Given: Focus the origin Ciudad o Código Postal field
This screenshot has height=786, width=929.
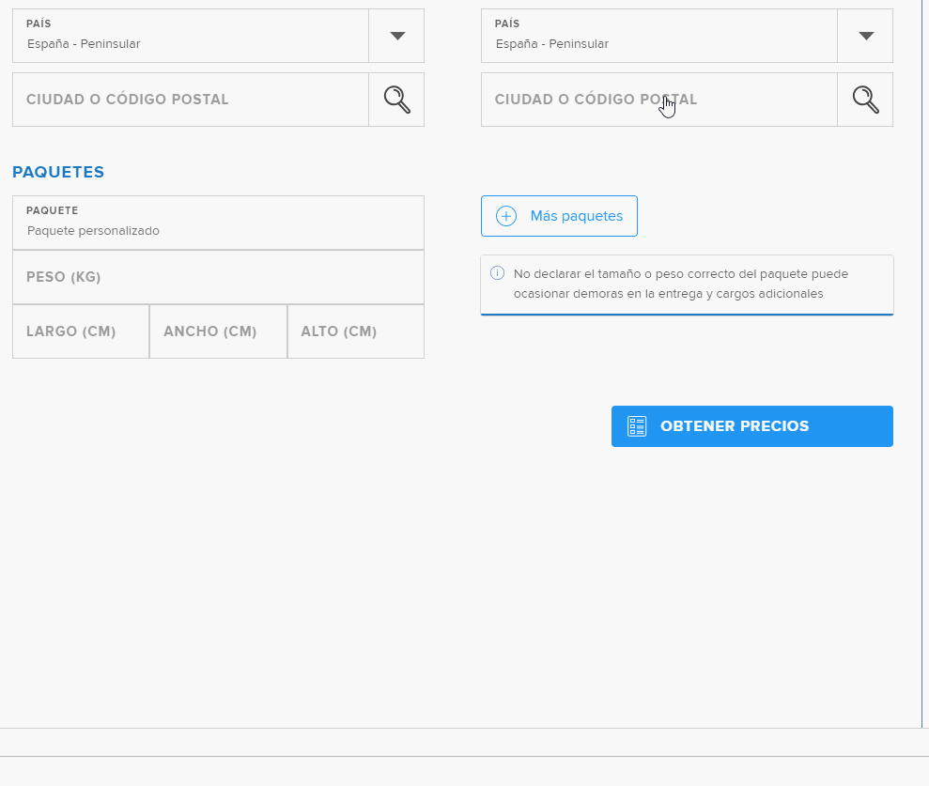Looking at the screenshot, I should click(x=191, y=100).
